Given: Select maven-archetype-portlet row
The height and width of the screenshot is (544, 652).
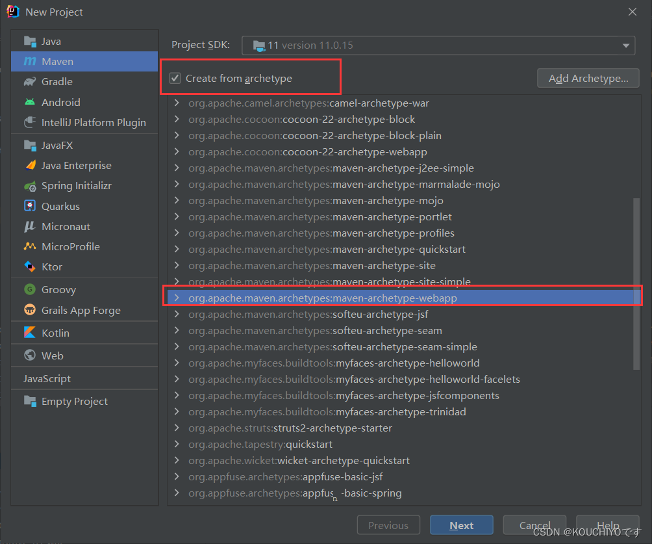Looking at the screenshot, I should point(404,216).
